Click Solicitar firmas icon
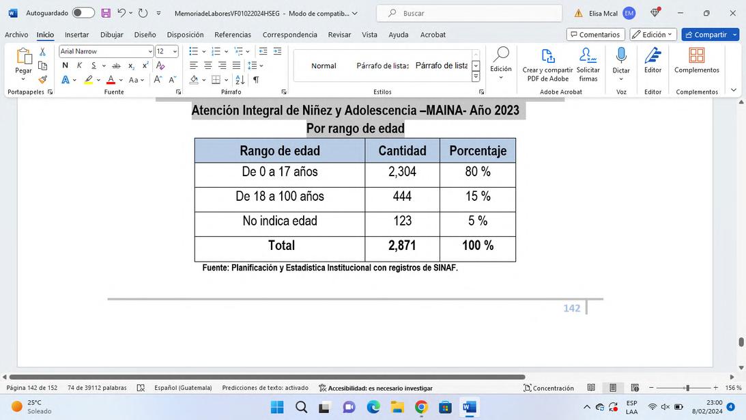This screenshot has height=420, width=746. [x=588, y=55]
